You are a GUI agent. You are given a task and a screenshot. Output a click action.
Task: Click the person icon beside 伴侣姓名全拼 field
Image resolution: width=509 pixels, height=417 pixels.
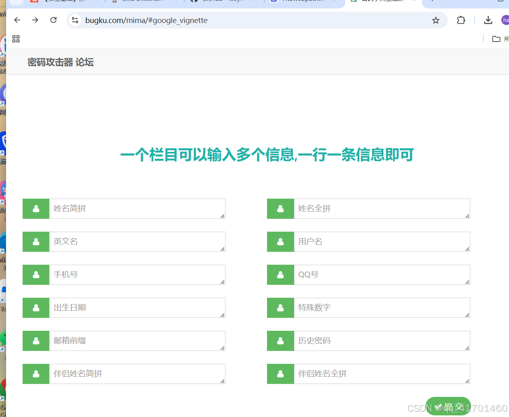(x=280, y=373)
